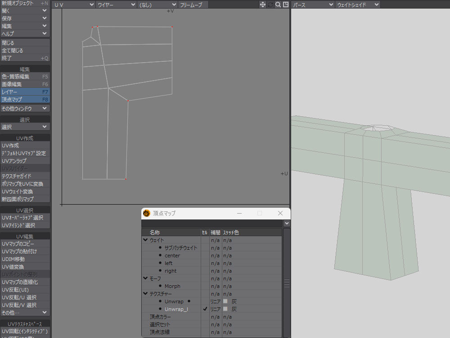This screenshot has width=450, height=338.
Task: Collapse the ウェイト group in the vertex map list
Action: tap(145, 240)
